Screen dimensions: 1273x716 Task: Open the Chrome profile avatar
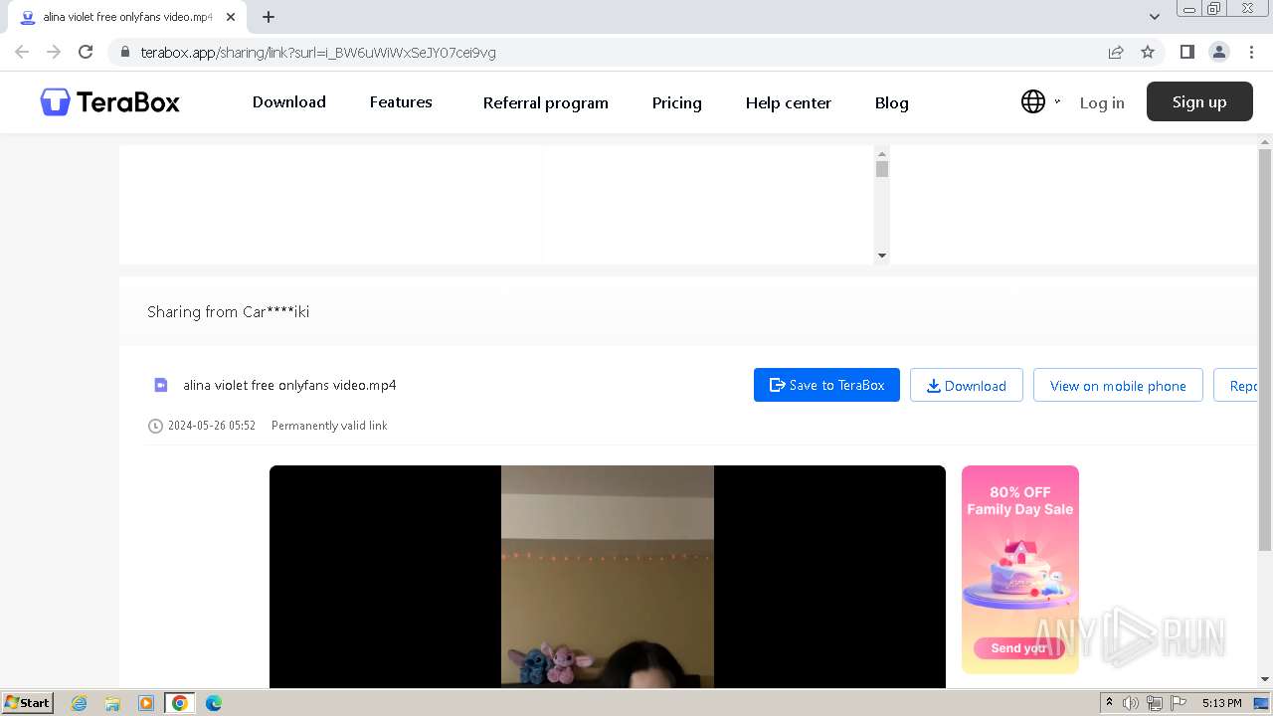pos(1219,52)
